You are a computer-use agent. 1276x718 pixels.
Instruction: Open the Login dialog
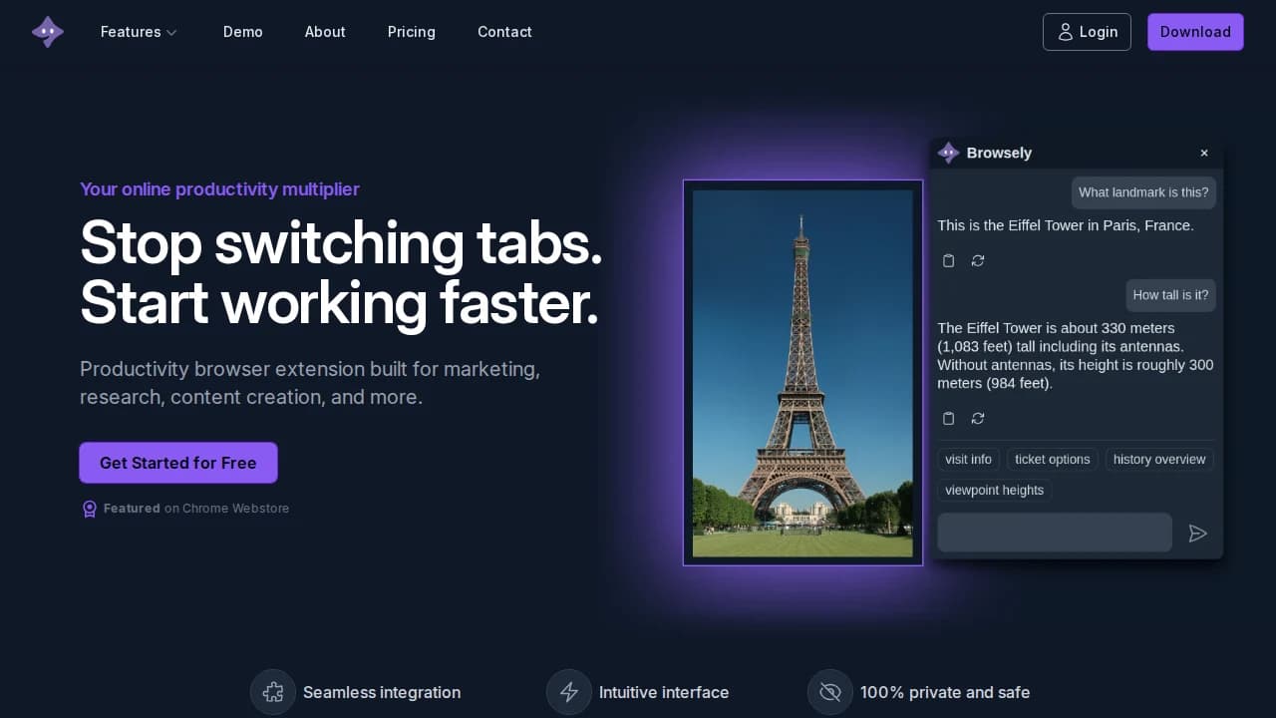(x=1087, y=31)
